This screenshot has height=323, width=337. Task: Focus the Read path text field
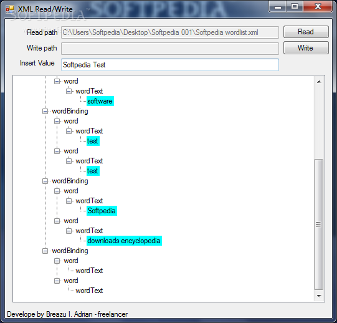pos(170,32)
